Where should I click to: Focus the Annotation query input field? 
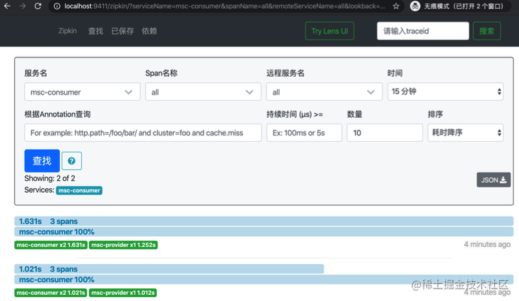click(x=143, y=133)
